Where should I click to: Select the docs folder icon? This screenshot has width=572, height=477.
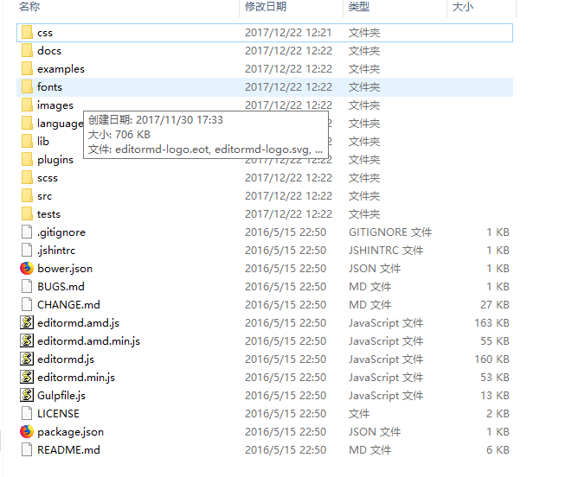pos(27,51)
